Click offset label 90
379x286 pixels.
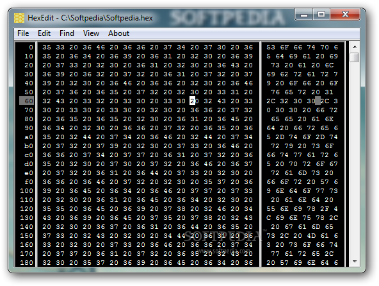tap(29, 128)
